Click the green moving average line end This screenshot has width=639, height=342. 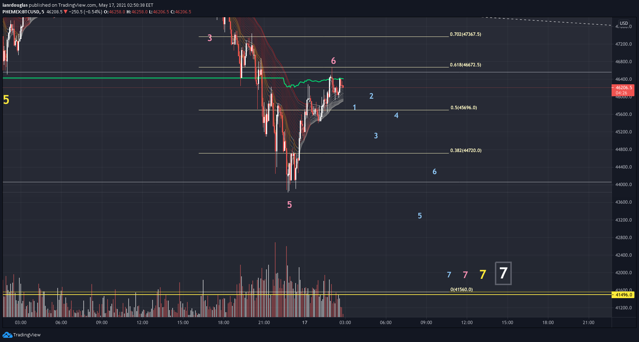(342, 79)
